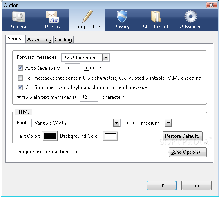This screenshot has height=197, width=219.
Task: Toggle the Auto Save every checkbox
Action: click(x=20, y=68)
